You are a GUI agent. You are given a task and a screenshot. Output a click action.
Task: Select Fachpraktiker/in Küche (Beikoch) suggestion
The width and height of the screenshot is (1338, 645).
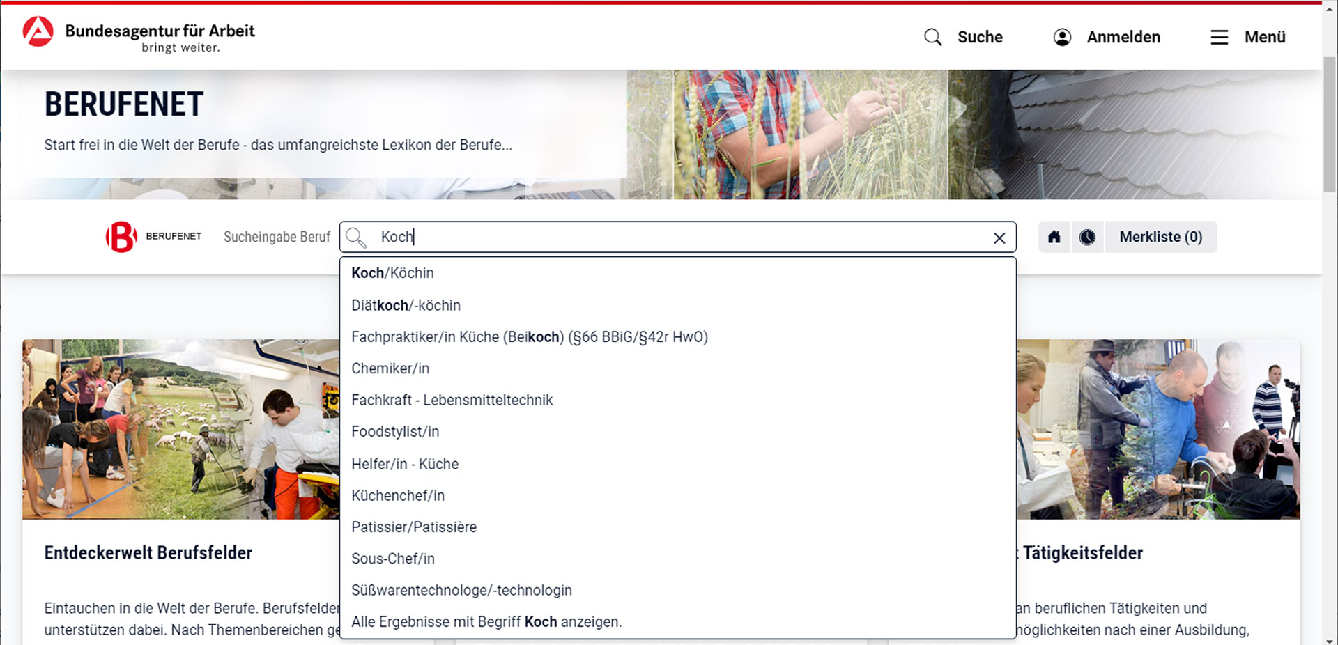529,337
